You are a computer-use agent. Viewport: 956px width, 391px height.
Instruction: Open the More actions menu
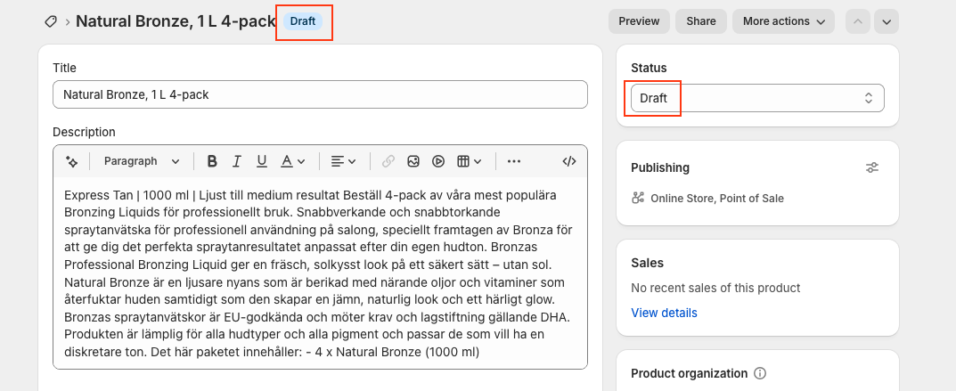pyautogui.click(x=784, y=21)
